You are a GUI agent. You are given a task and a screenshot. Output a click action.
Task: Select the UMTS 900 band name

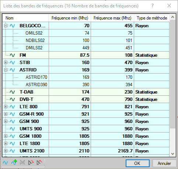click(31, 129)
